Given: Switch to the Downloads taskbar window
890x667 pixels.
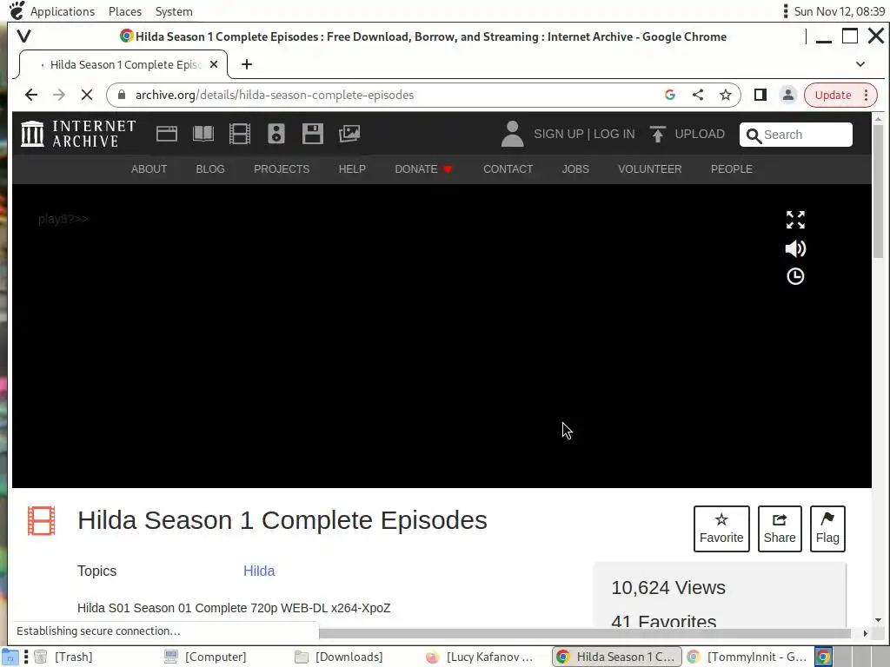Looking at the screenshot, I should [x=338, y=657].
